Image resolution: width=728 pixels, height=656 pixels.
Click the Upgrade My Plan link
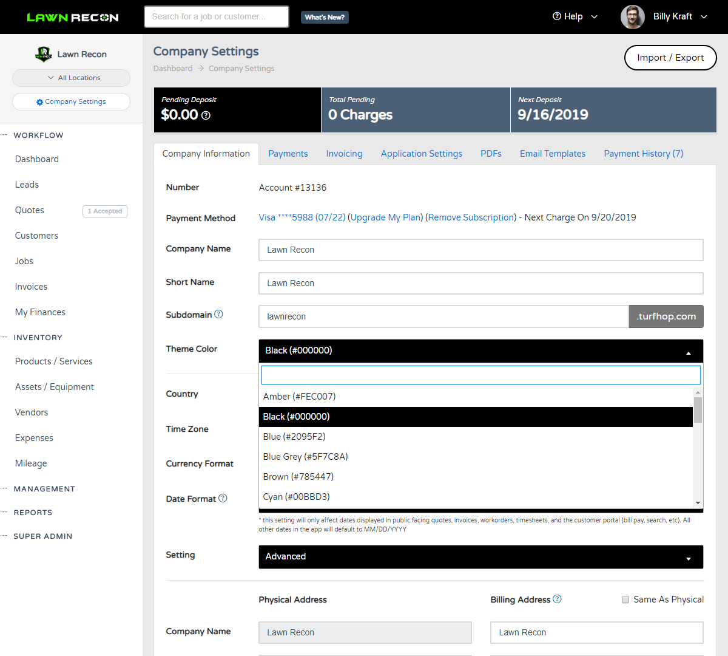point(385,217)
